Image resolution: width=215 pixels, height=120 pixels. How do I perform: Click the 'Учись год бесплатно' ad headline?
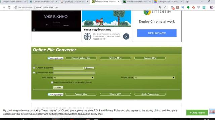[x=97, y=30]
